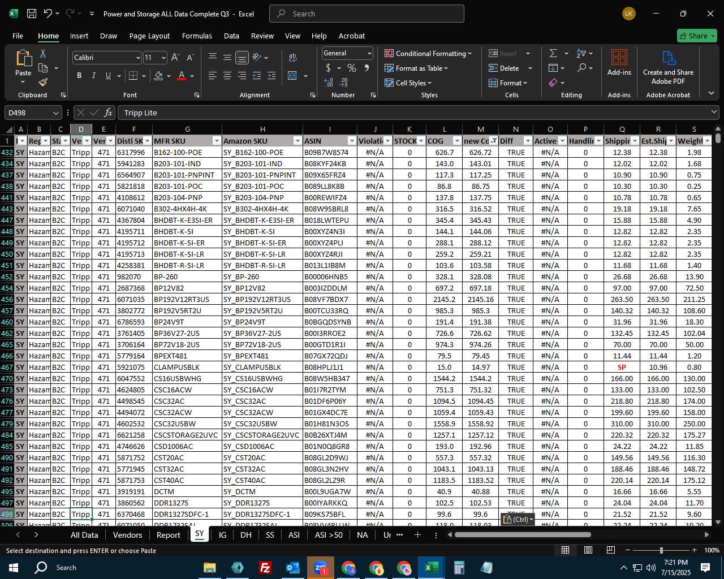
Task: Open the ASIN column filter dropdown
Action: [x=352, y=141]
